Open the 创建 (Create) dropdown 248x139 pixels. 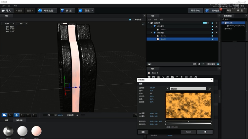86,11
